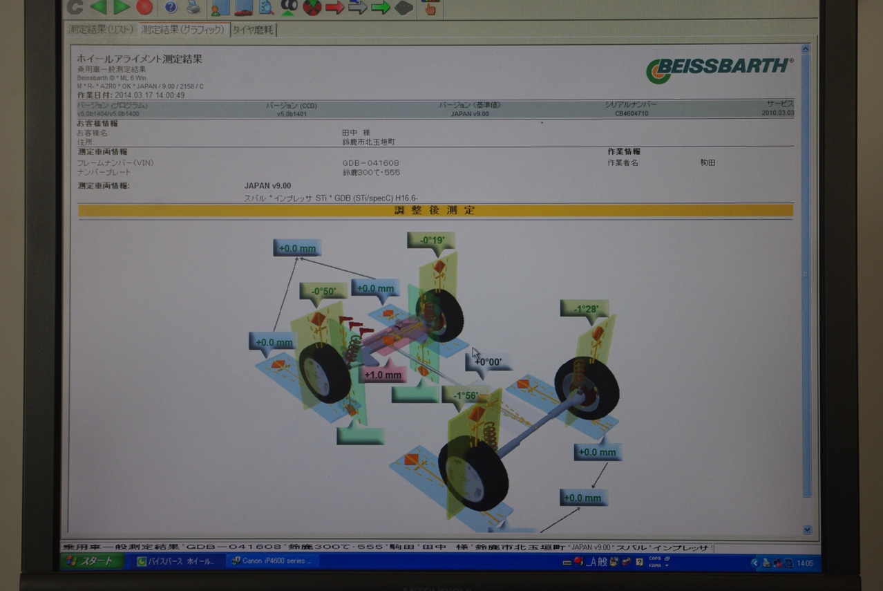Click the green right arrow icon
The image size is (883, 591).
point(381,8)
